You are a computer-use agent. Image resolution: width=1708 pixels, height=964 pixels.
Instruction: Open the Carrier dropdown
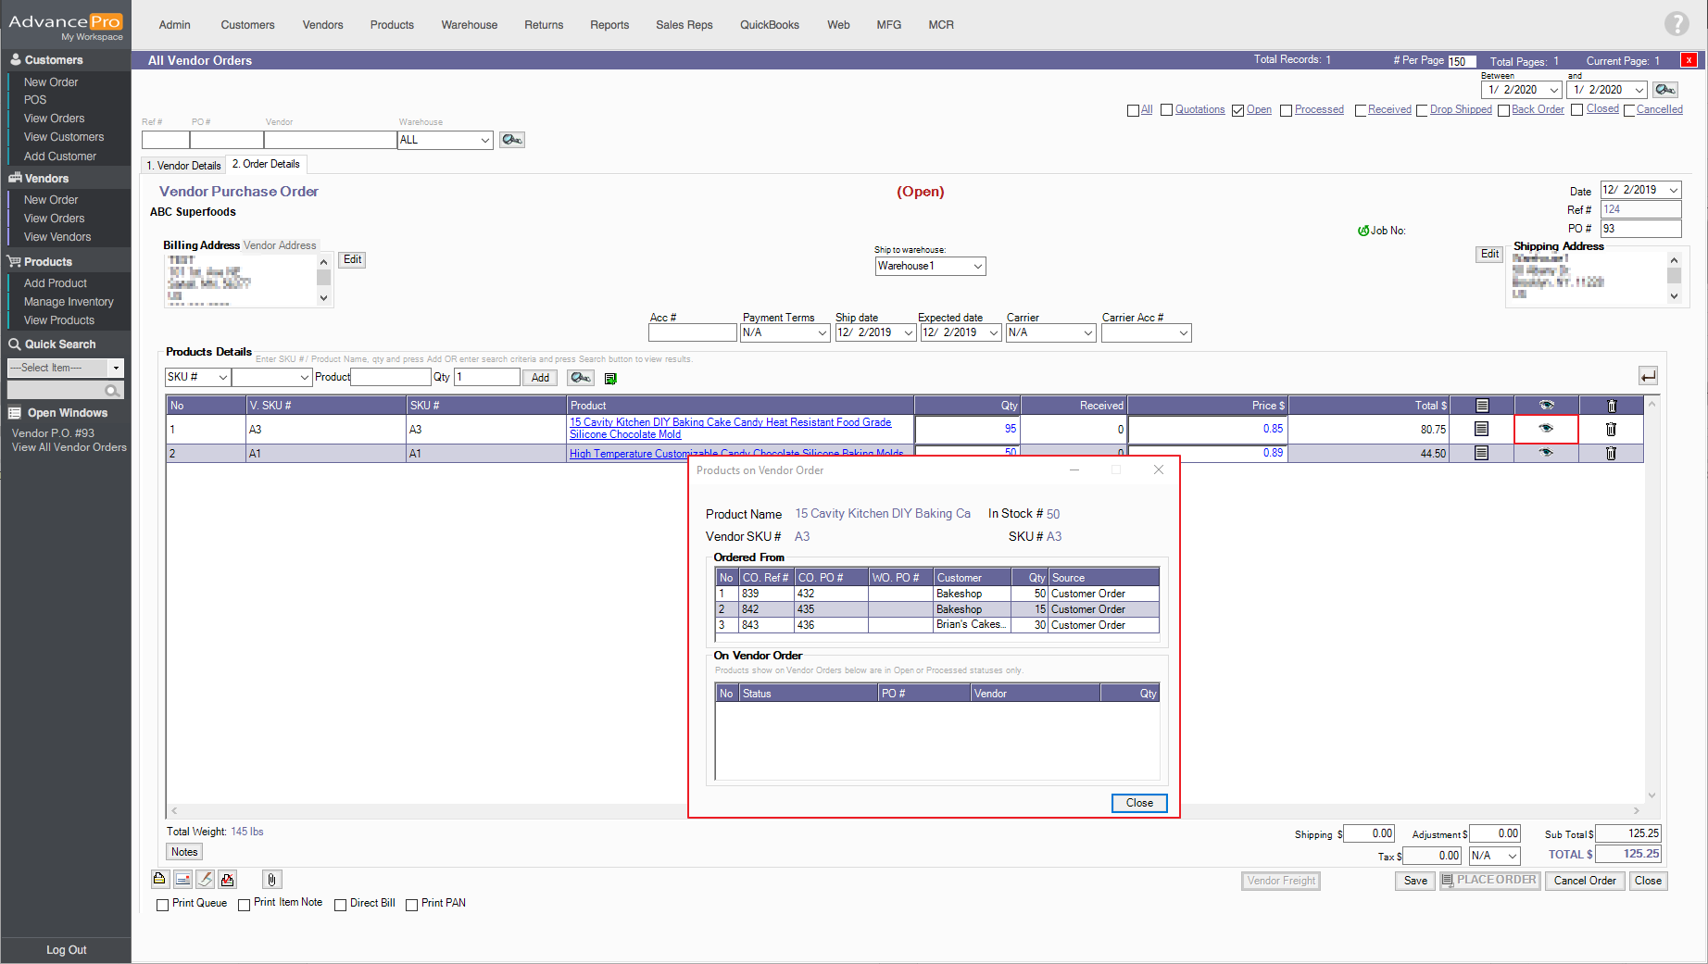pos(1050,333)
